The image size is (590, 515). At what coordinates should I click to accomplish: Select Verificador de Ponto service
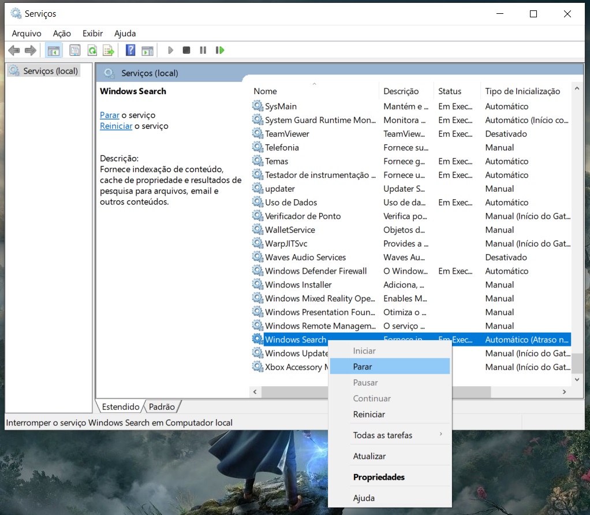click(x=411, y=217)
